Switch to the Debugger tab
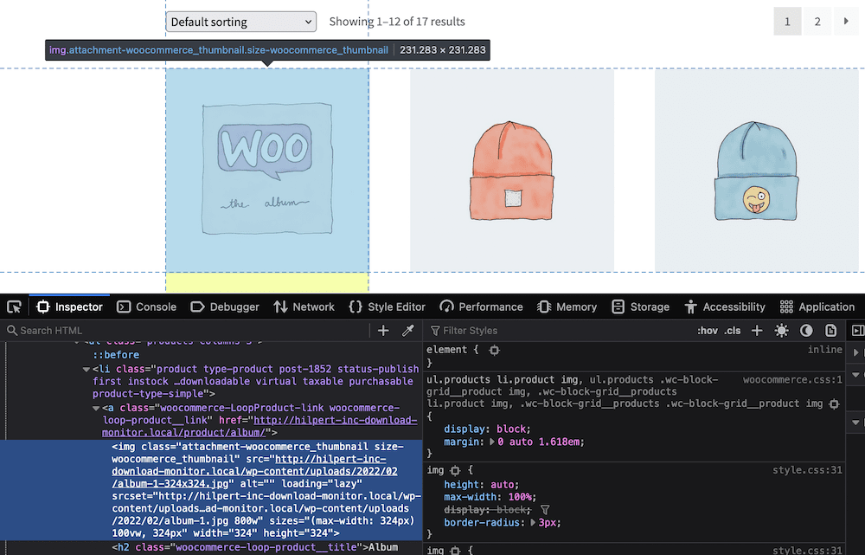The image size is (865, 555). pos(225,307)
